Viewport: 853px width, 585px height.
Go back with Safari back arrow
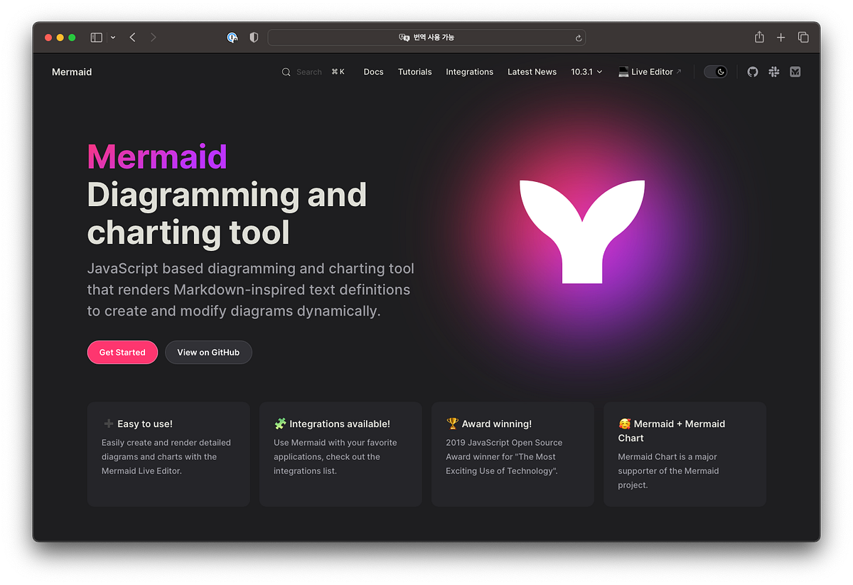point(132,38)
